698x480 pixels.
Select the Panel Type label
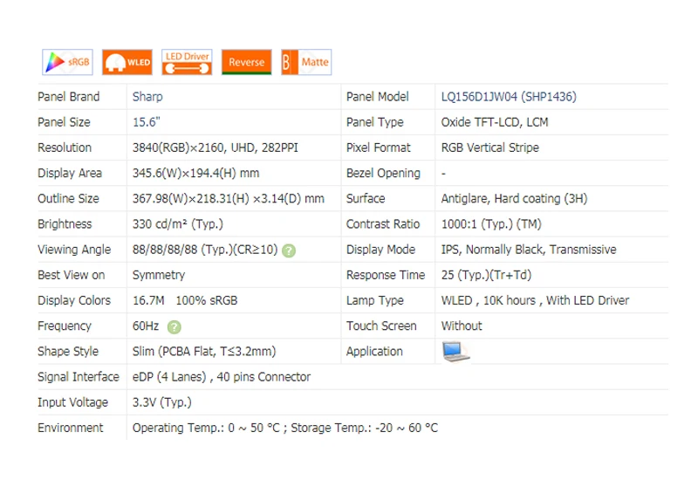pyautogui.click(x=375, y=122)
